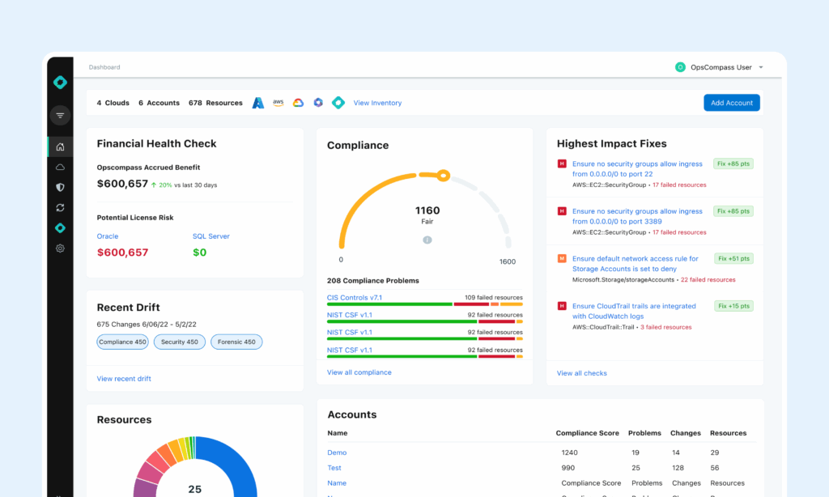Select the Security 450 drift chip
Screen dimensions: 829x497
pos(180,342)
